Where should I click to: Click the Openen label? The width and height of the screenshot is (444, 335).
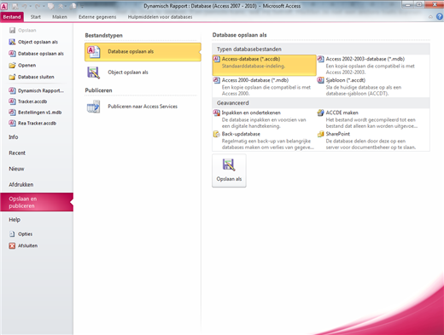point(26,66)
